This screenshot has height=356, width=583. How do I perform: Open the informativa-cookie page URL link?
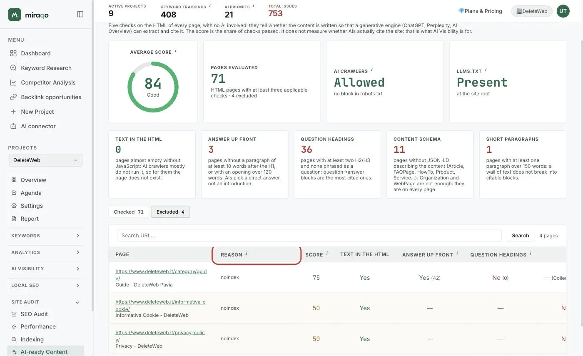click(x=160, y=306)
